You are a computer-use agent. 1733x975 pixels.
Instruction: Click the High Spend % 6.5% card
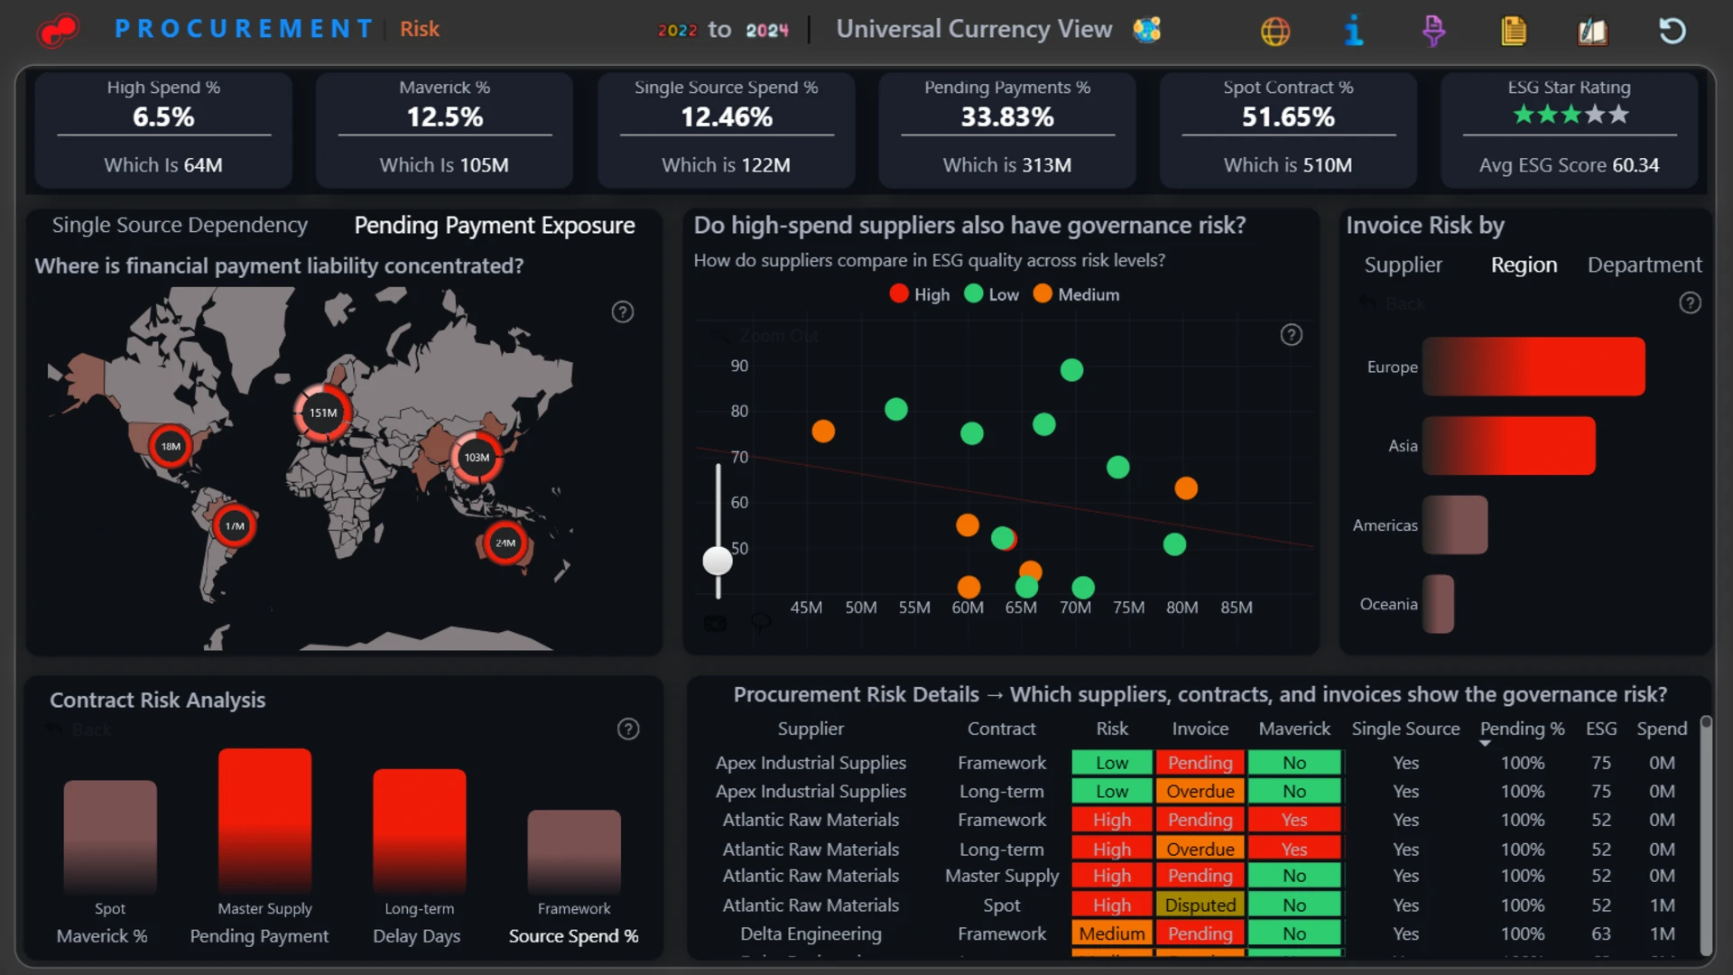[x=163, y=131]
